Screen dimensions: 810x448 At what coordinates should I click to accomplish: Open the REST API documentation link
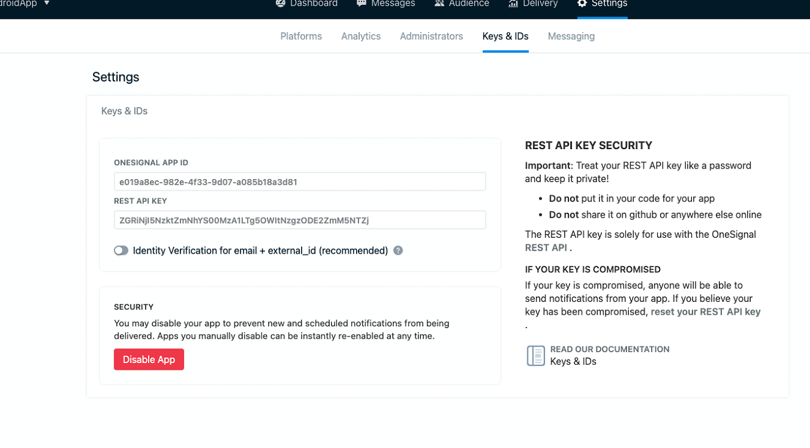(x=546, y=248)
